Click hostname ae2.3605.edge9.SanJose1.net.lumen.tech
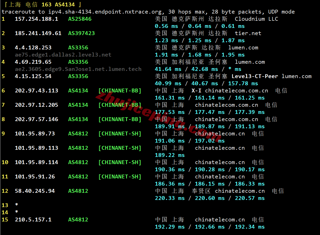Viewport: 320px width, 235px height. click(x=78, y=69)
